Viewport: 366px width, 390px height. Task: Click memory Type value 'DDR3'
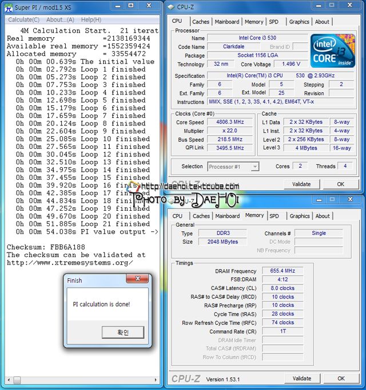pyautogui.click(x=222, y=233)
